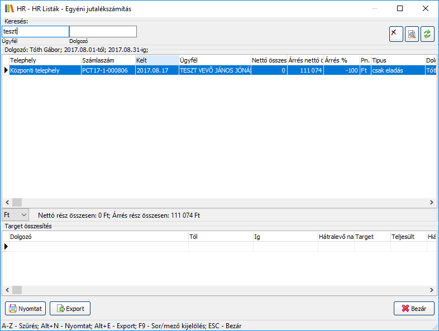Click the HR app icon in title bar

point(8,9)
